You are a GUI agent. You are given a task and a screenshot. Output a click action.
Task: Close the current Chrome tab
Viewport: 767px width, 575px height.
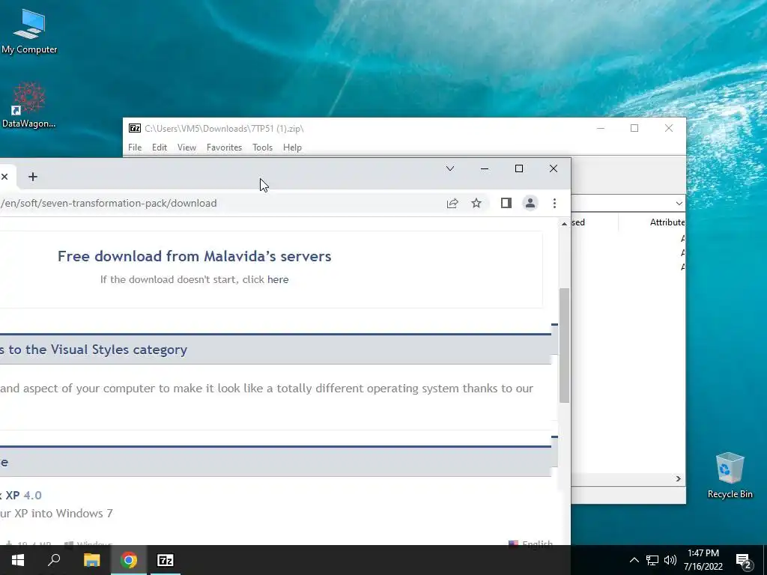pos(4,177)
